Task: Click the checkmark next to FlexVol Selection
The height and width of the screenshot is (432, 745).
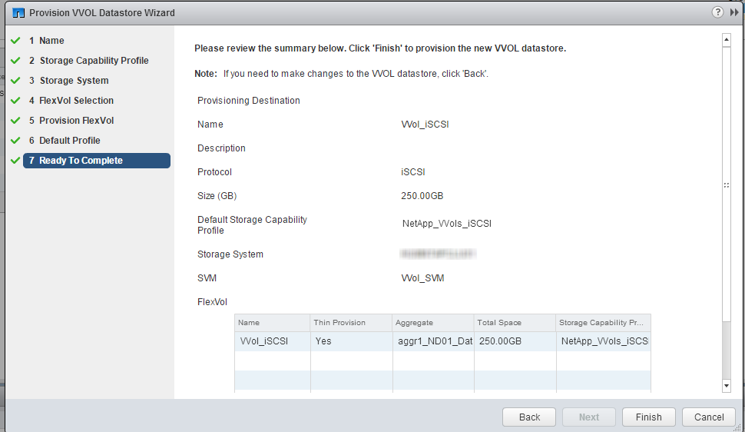Action: pyautogui.click(x=15, y=101)
